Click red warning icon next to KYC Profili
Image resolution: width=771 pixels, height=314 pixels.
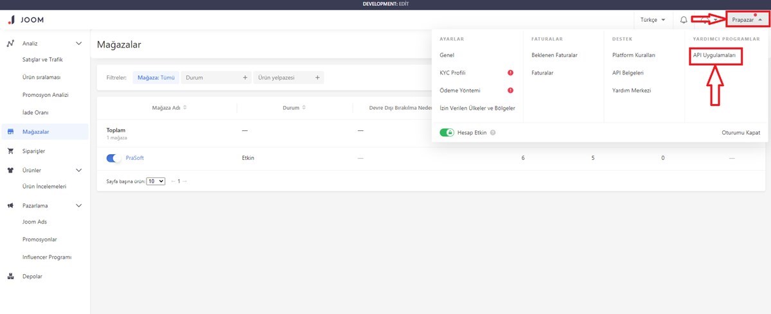click(x=510, y=73)
